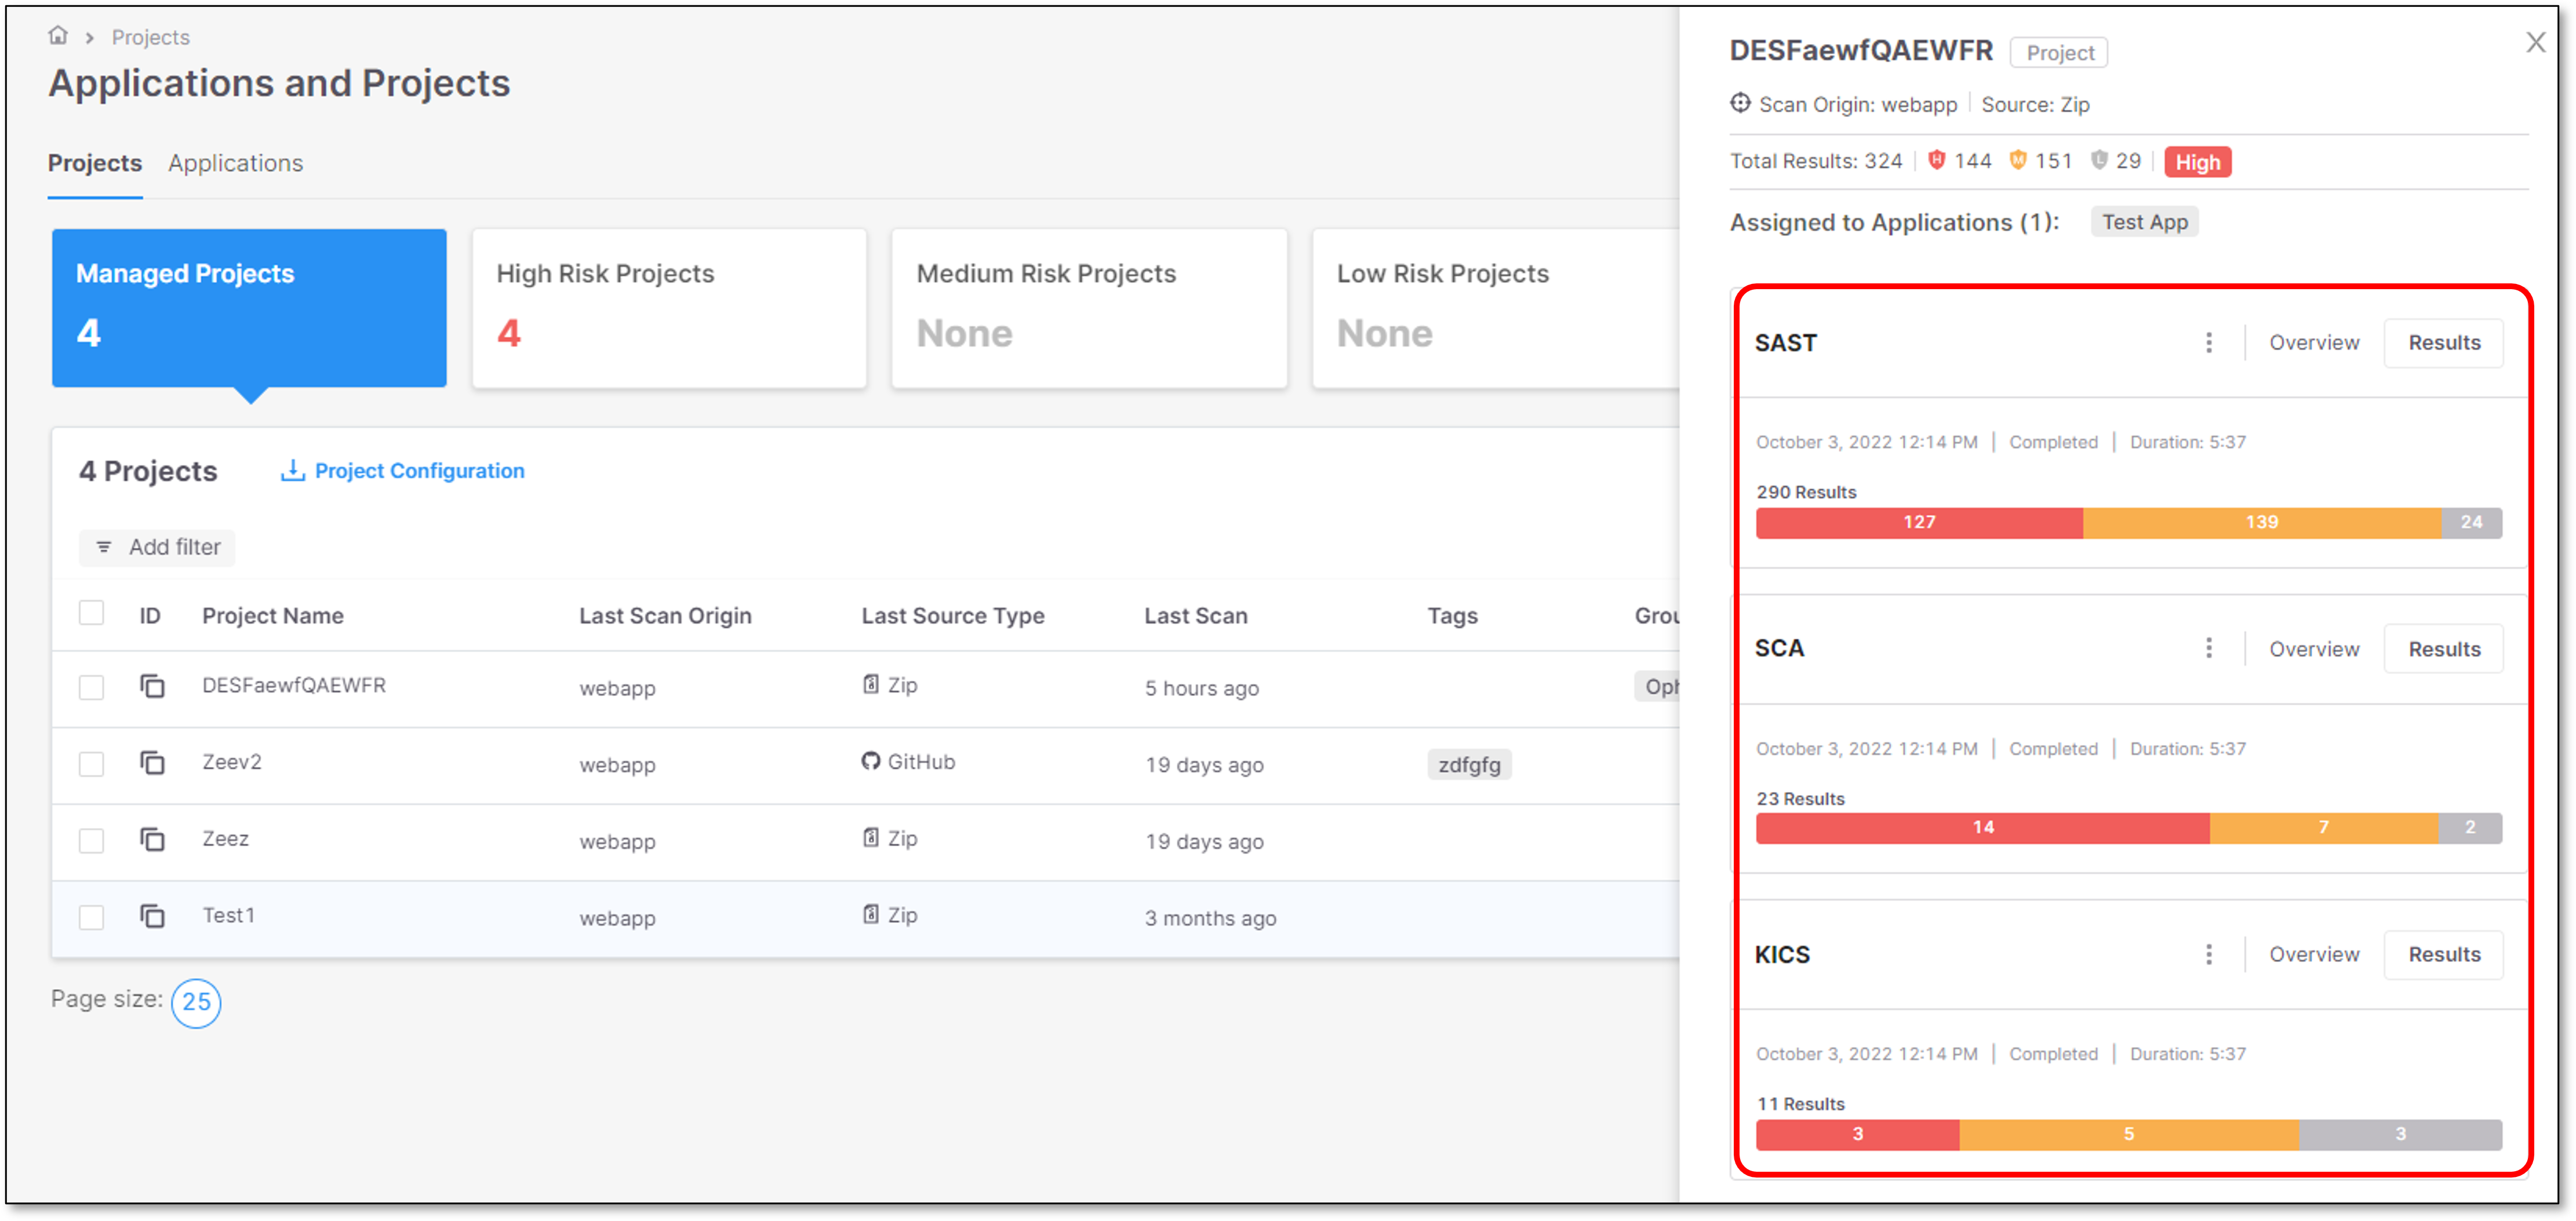Viewport: 2576px width, 1221px height.
Task: Change page size using the 25 selector
Action: pos(196,1002)
